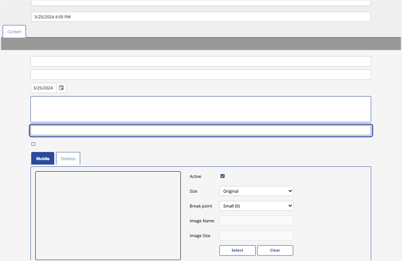Uncheck the Active checkbox
This screenshot has height=261, width=402.
tap(222, 176)
